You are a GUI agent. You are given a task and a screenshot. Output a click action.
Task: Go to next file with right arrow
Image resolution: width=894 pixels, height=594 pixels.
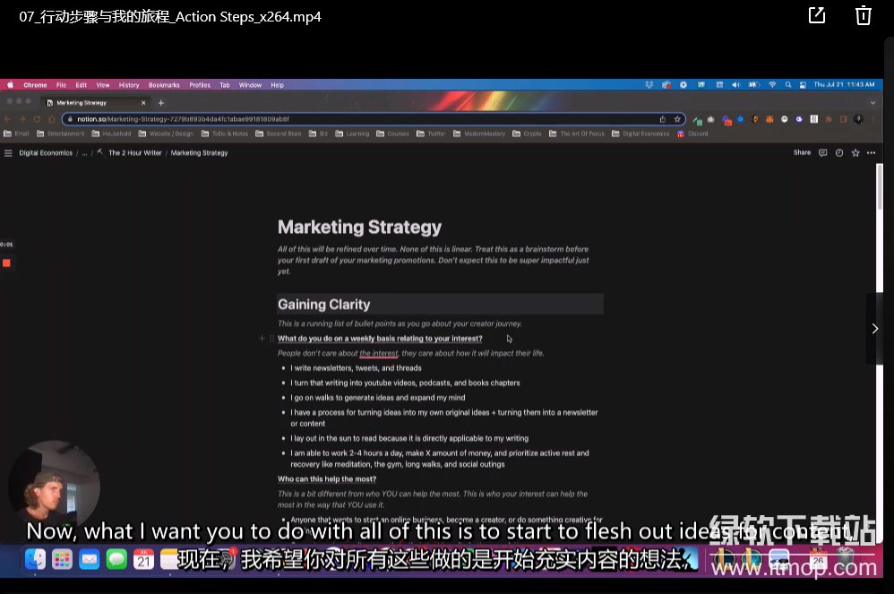(874, 329)
